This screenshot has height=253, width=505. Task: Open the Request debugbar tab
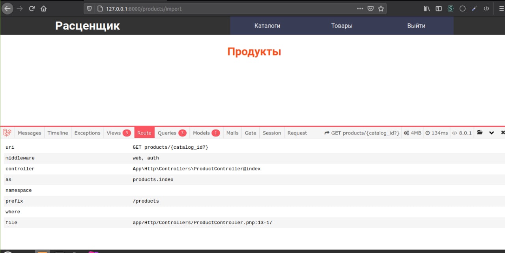tap(297, 133)
